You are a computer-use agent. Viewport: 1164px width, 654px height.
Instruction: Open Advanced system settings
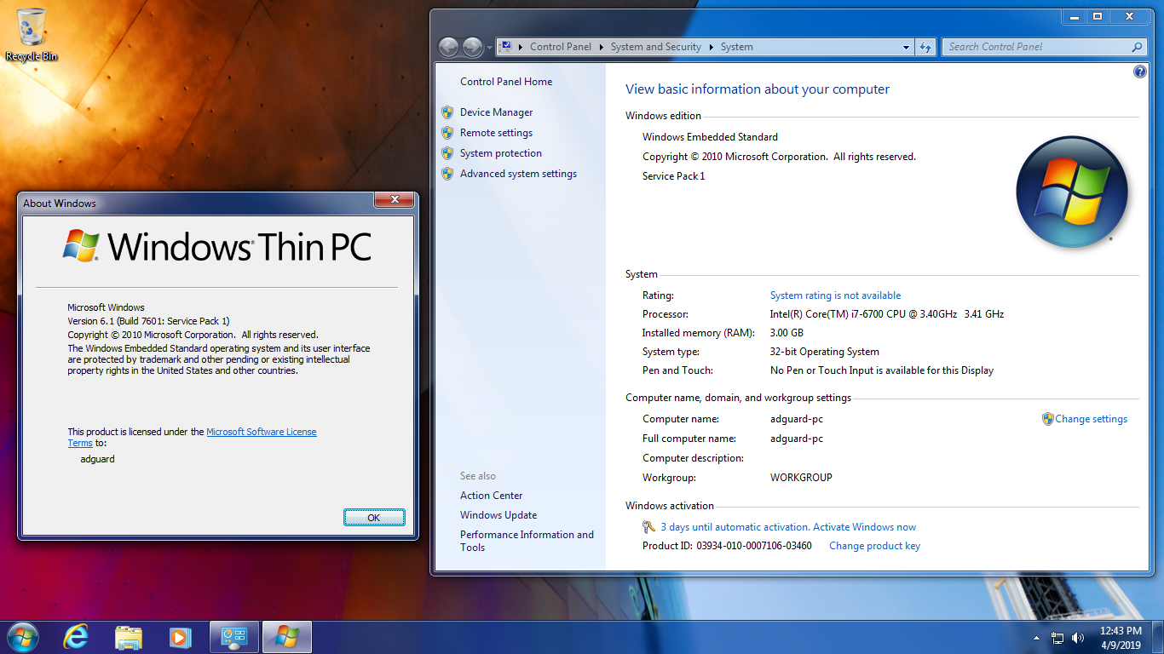point(518,174)
